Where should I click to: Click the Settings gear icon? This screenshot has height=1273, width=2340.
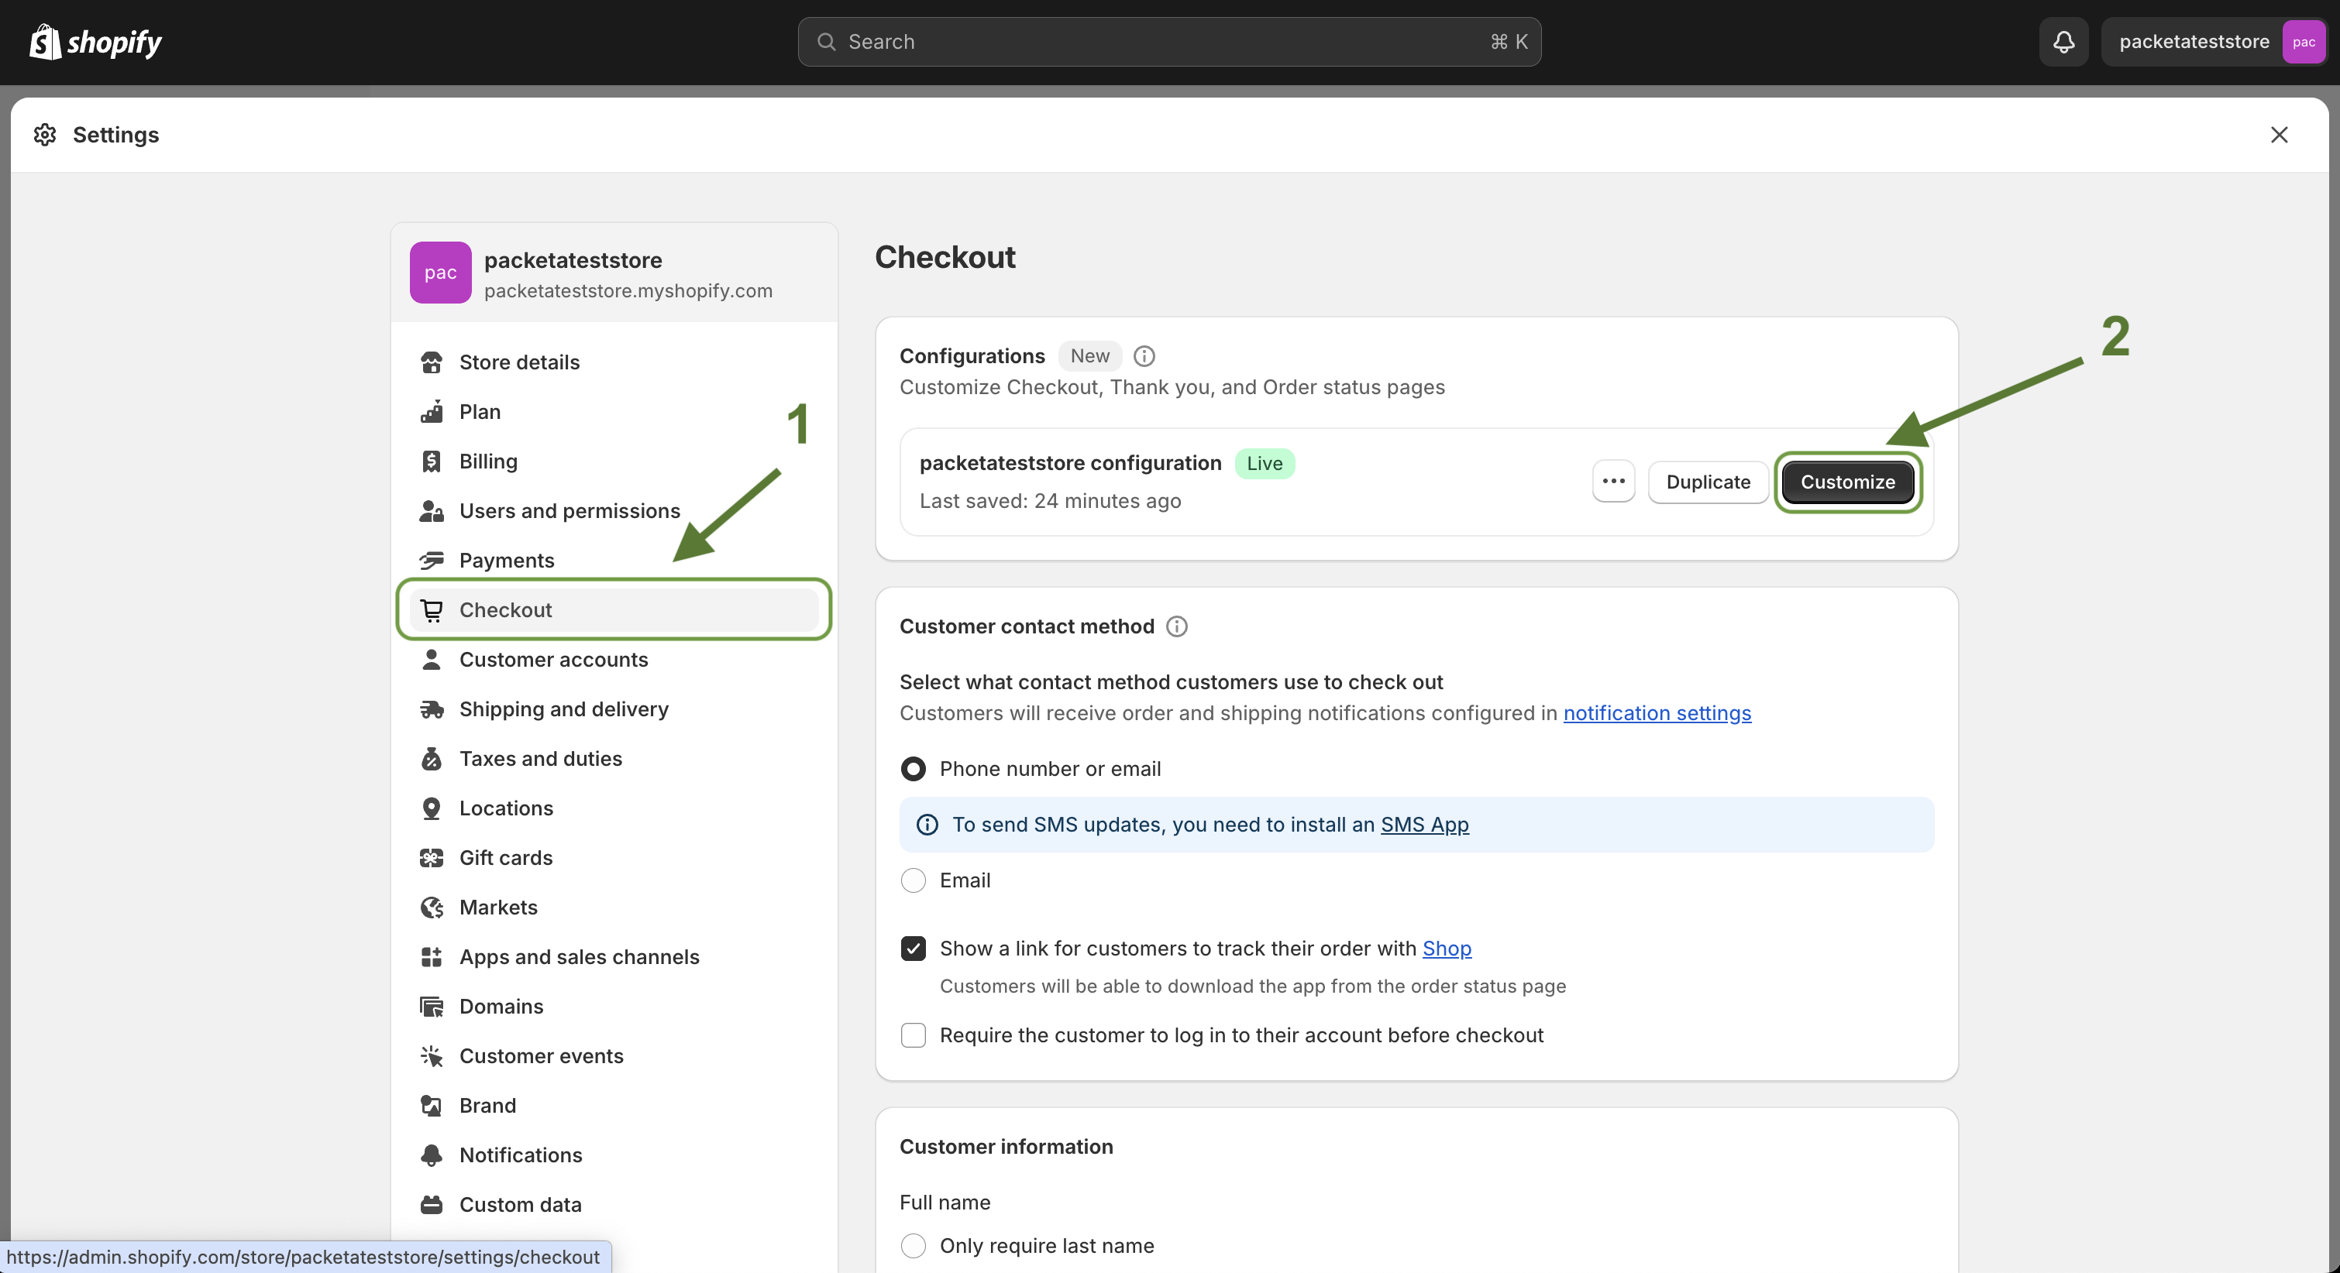click(44, 135)
